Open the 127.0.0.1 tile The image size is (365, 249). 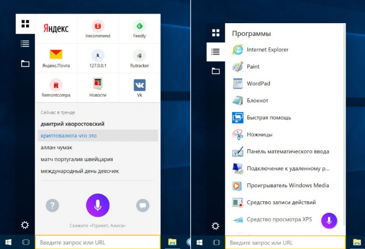(98, 58)
